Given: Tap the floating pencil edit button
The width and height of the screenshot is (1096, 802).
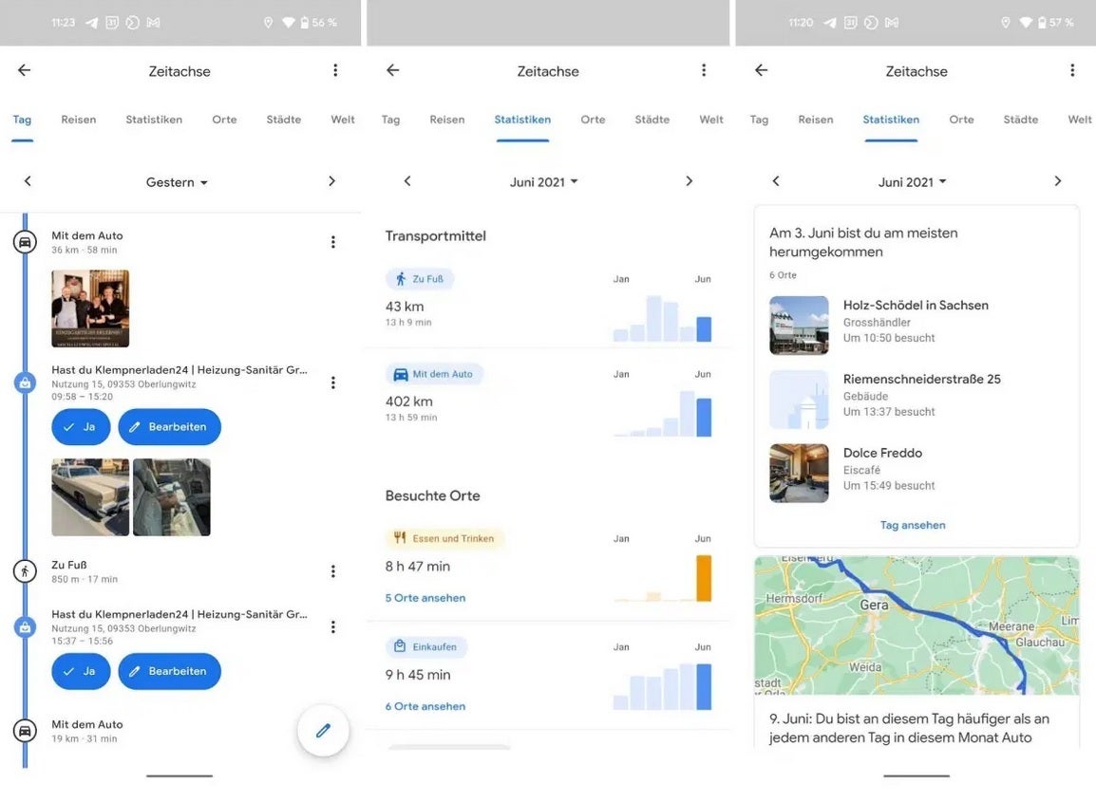Looking at the screenshot, I should (x=323, y=731).
